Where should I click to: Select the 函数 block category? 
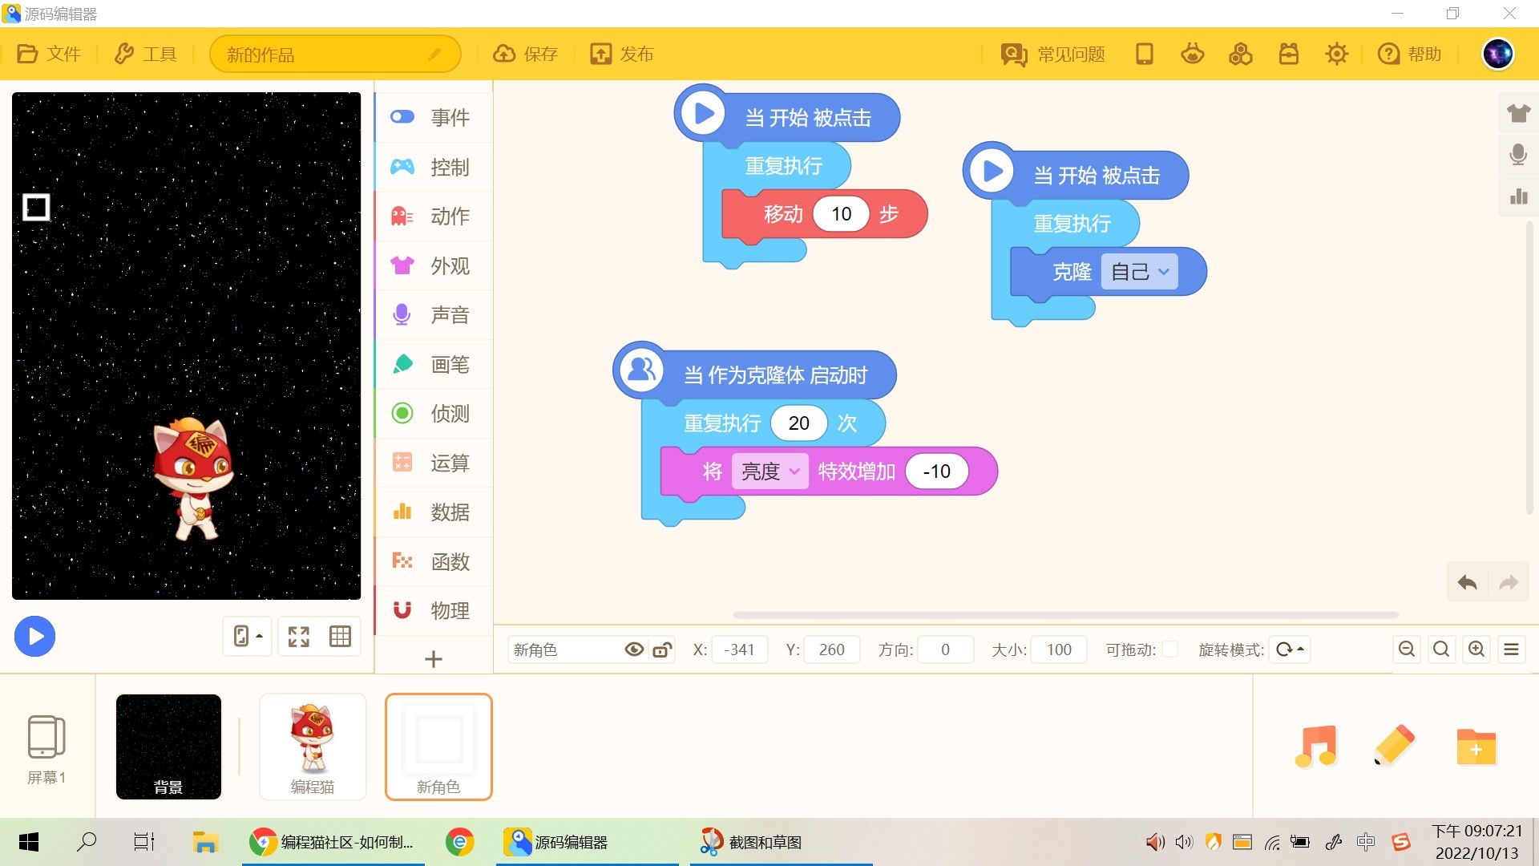tap(434, 561)
